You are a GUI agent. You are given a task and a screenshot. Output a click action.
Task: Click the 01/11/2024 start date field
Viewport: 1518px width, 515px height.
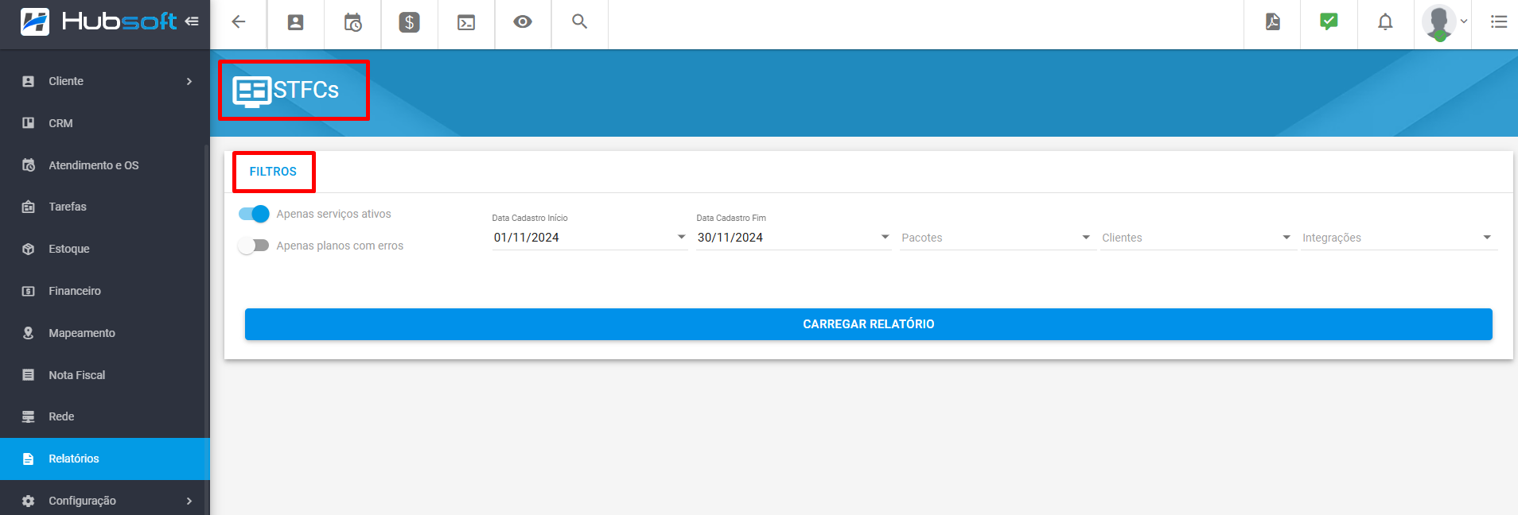(x=590, y=238)
